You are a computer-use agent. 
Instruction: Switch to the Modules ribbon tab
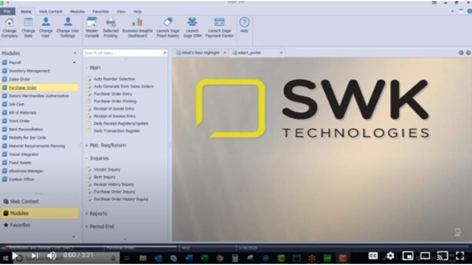77,12
